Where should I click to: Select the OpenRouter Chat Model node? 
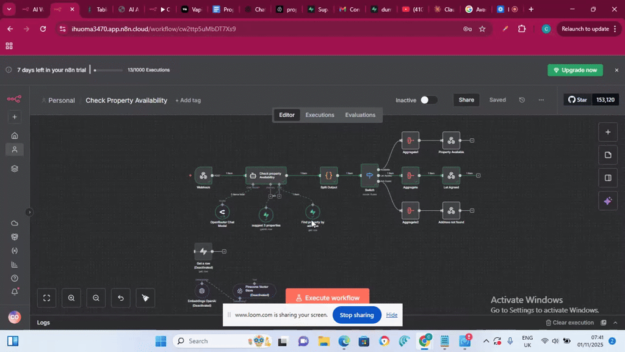(x=222, y=212)
